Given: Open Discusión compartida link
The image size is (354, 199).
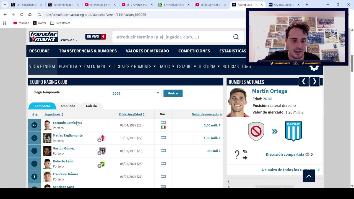Looking at the screenshot, I should coord(285,155).
